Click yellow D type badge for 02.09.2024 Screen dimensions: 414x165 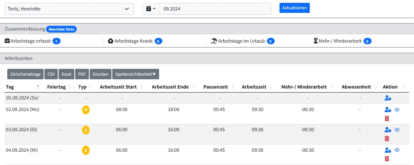86,109
